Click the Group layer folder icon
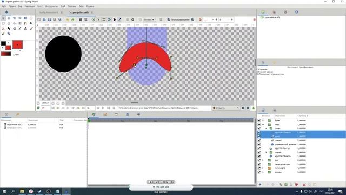 [286, 184]
